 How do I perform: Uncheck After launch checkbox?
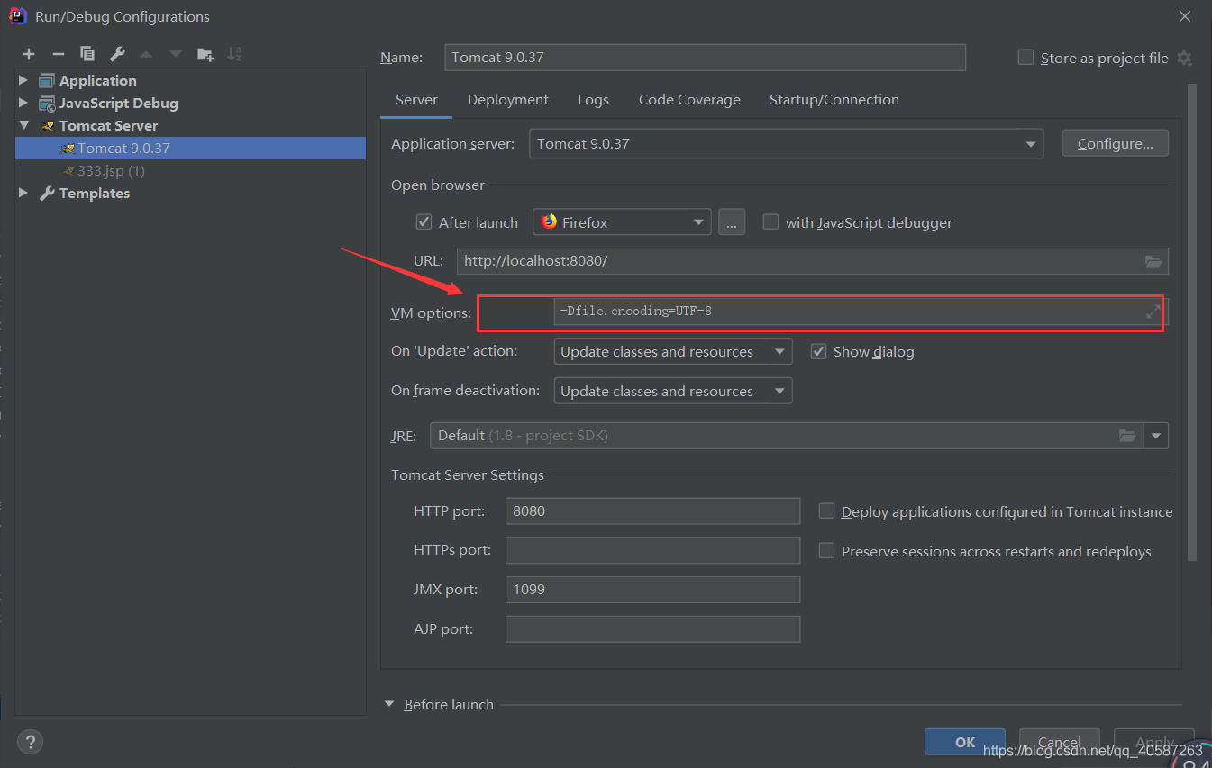click(424, 221)
